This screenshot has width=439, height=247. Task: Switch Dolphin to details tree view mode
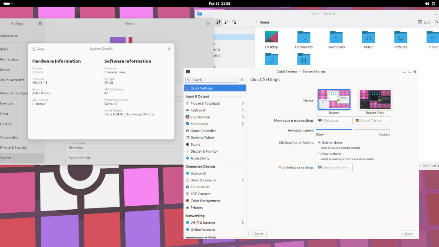235,22
